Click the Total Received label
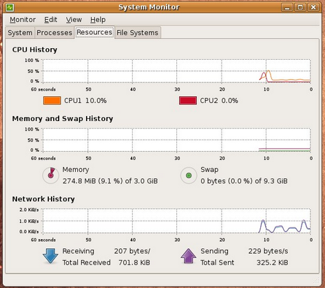 point(87,263)
